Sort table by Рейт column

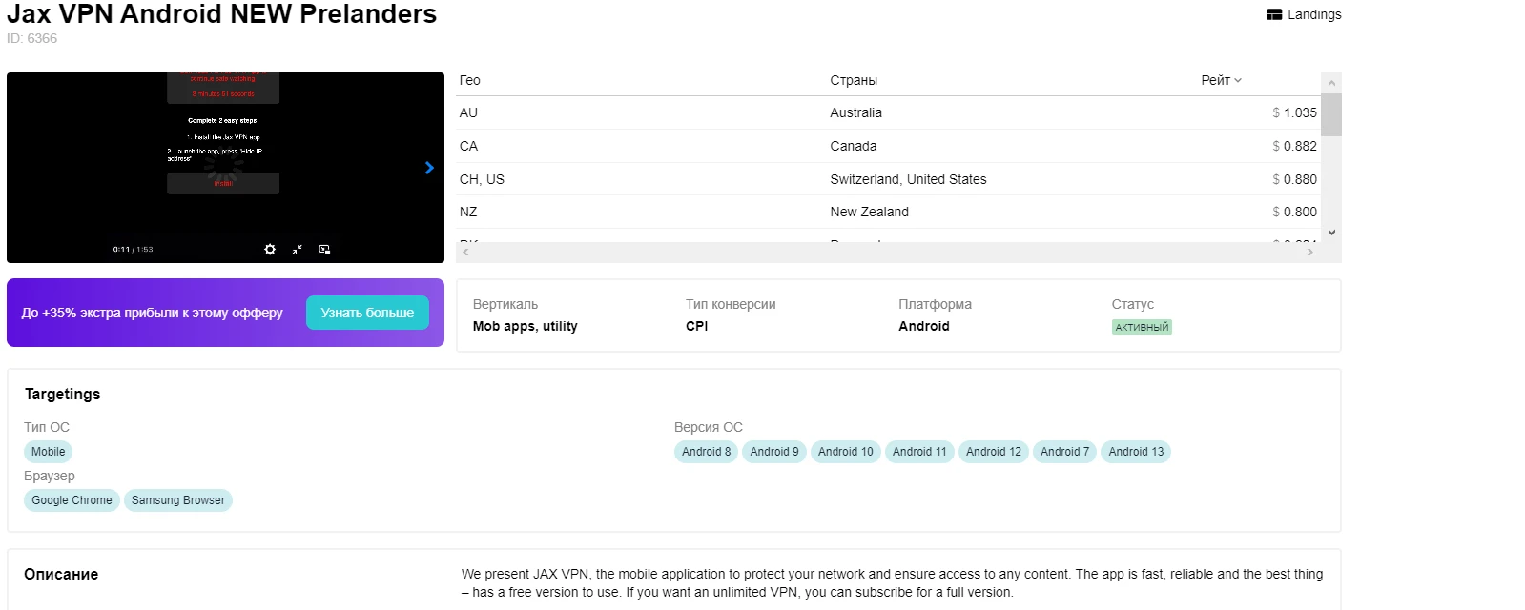click(1221, 80)
